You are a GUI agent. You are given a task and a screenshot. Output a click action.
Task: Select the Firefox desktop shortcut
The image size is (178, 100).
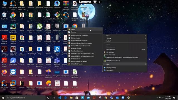[x=4, y=73]
